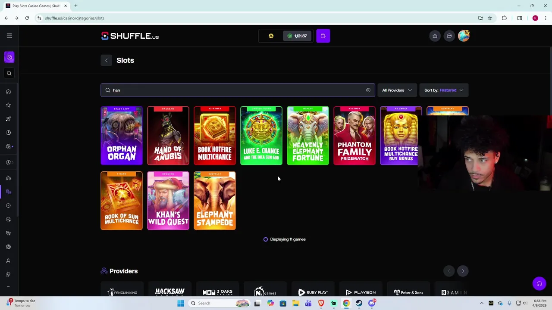Click the gold coin currency toggle
The height and width of the screenshot is (310, 552).
[271, 36]
